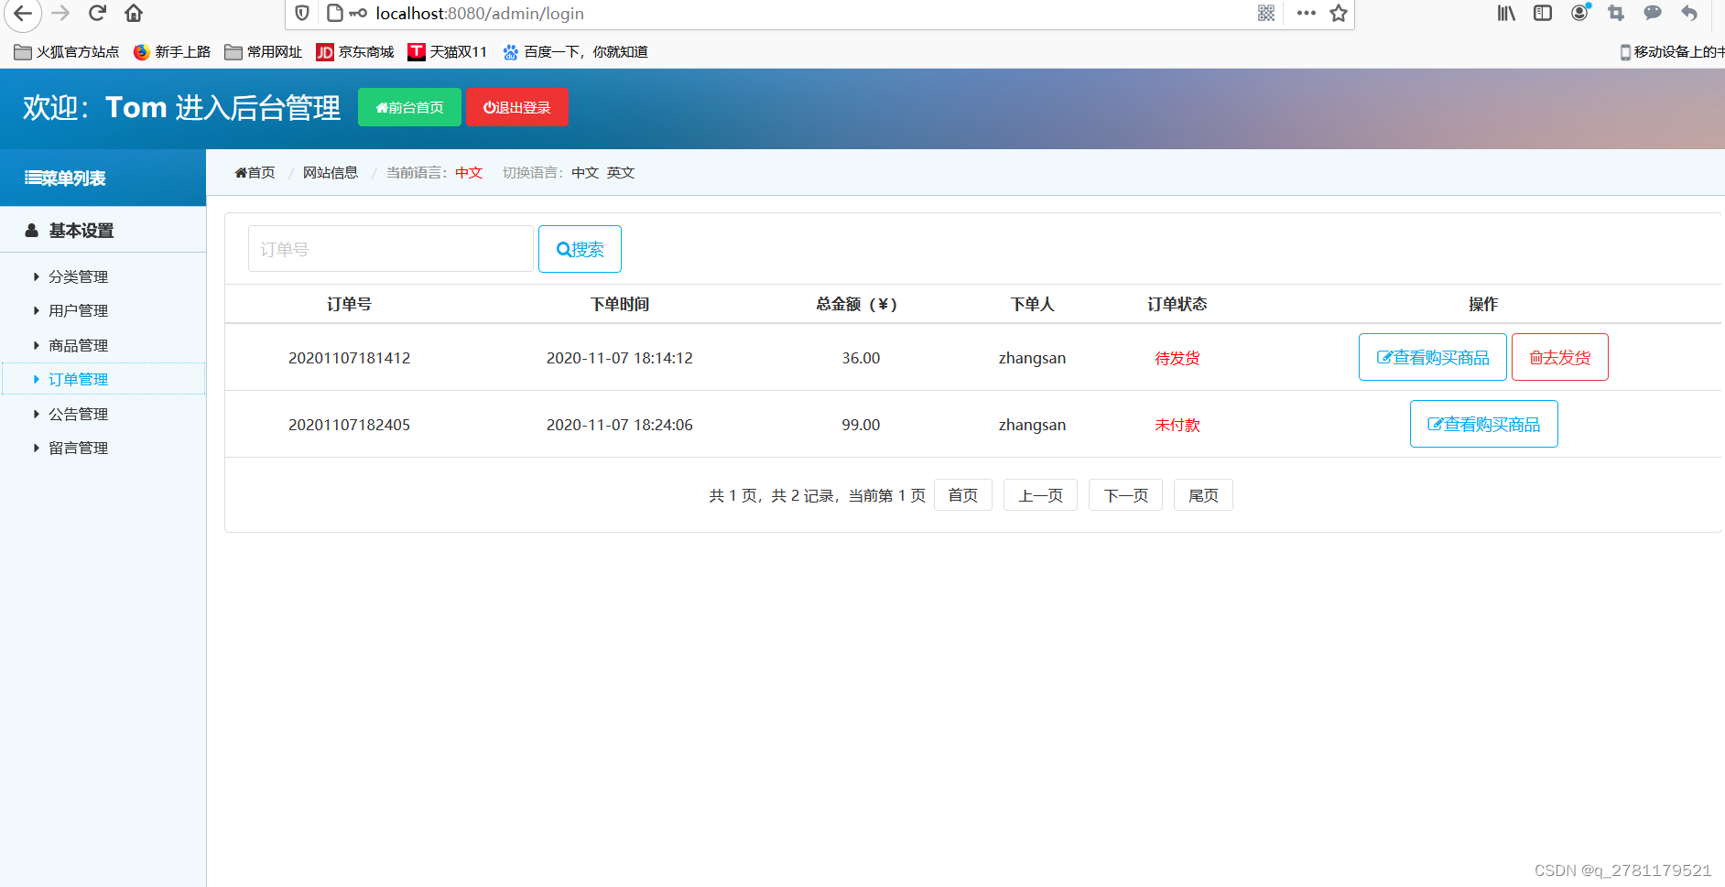This screenshot has width=1725, height=887.
Task: Open the library bookshelf icon
Action: click(1506, 13)
